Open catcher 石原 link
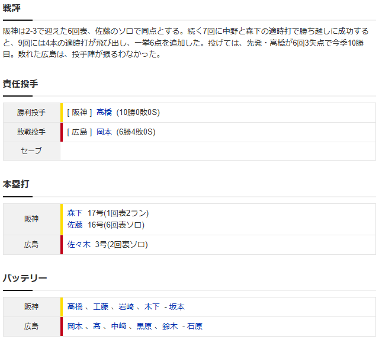The width and height of the screenshot is (379, 339). pyautogui.click(x=195, y=326)
